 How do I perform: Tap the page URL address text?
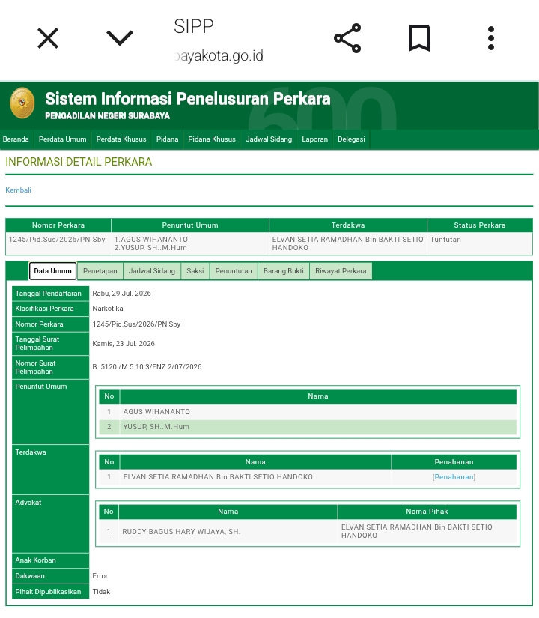click(219, 55)
